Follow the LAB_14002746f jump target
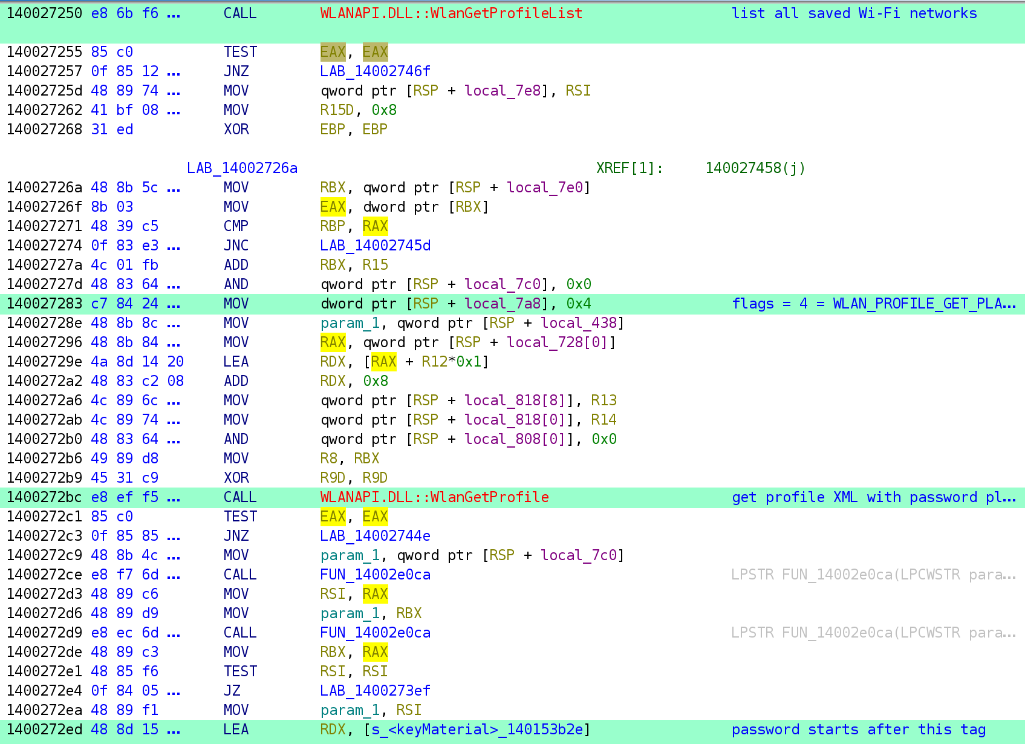This screenshot has width=1025, height=744. (x=375, y=71)
